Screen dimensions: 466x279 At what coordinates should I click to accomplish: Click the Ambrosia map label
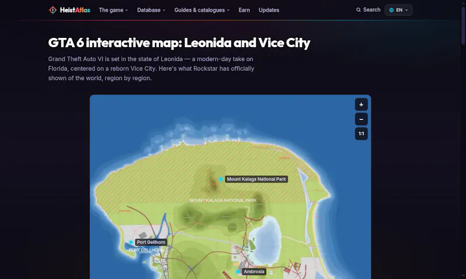click(254, 271)
